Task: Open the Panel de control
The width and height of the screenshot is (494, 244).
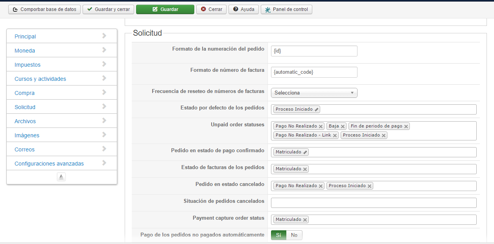Action: pos(286,9)
